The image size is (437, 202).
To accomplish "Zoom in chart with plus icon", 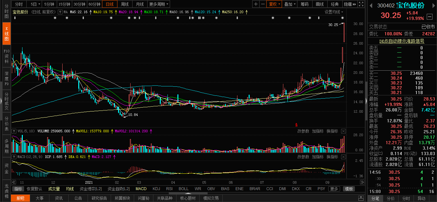I will coord(256,4).
